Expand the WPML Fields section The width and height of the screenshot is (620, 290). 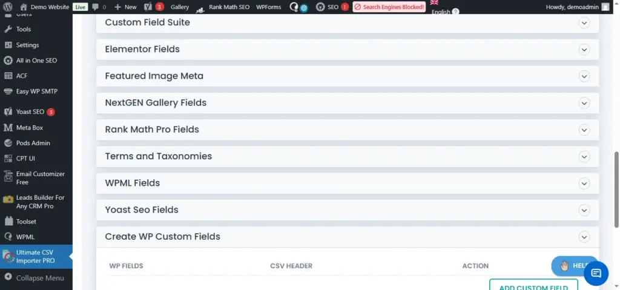tap(584, 183)
